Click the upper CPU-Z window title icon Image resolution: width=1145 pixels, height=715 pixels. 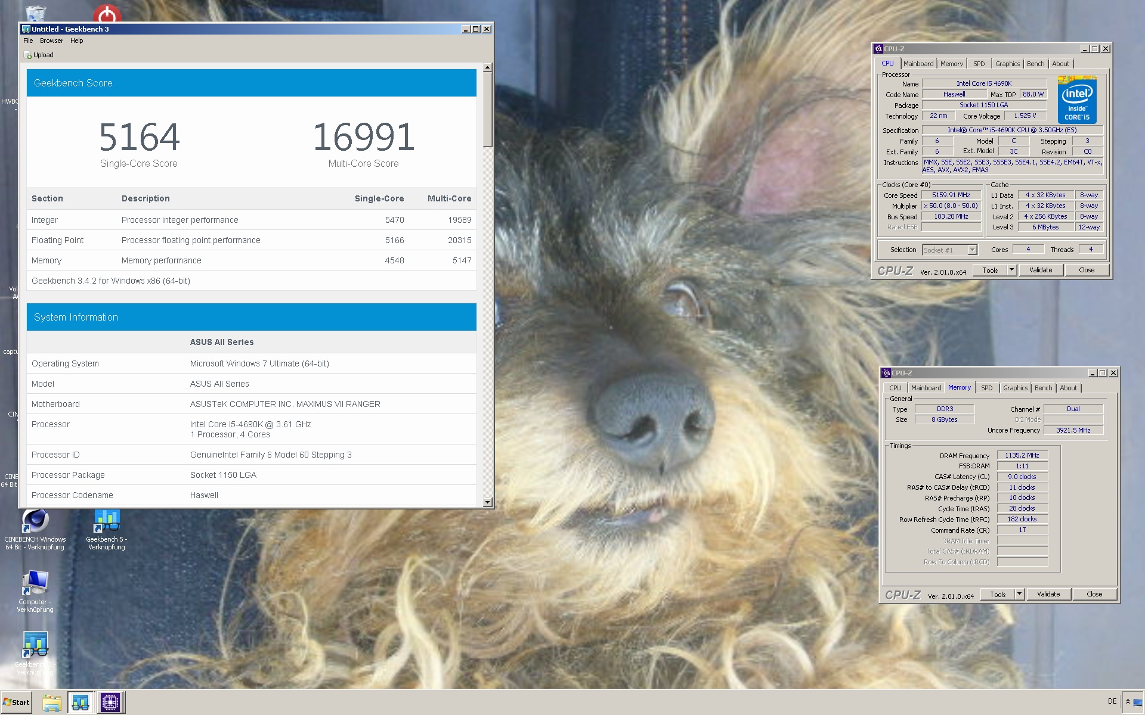[x=878, y=49]
